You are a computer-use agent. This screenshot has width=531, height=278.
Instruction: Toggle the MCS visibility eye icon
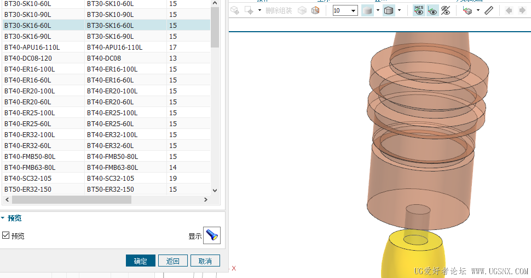(419, 10)
